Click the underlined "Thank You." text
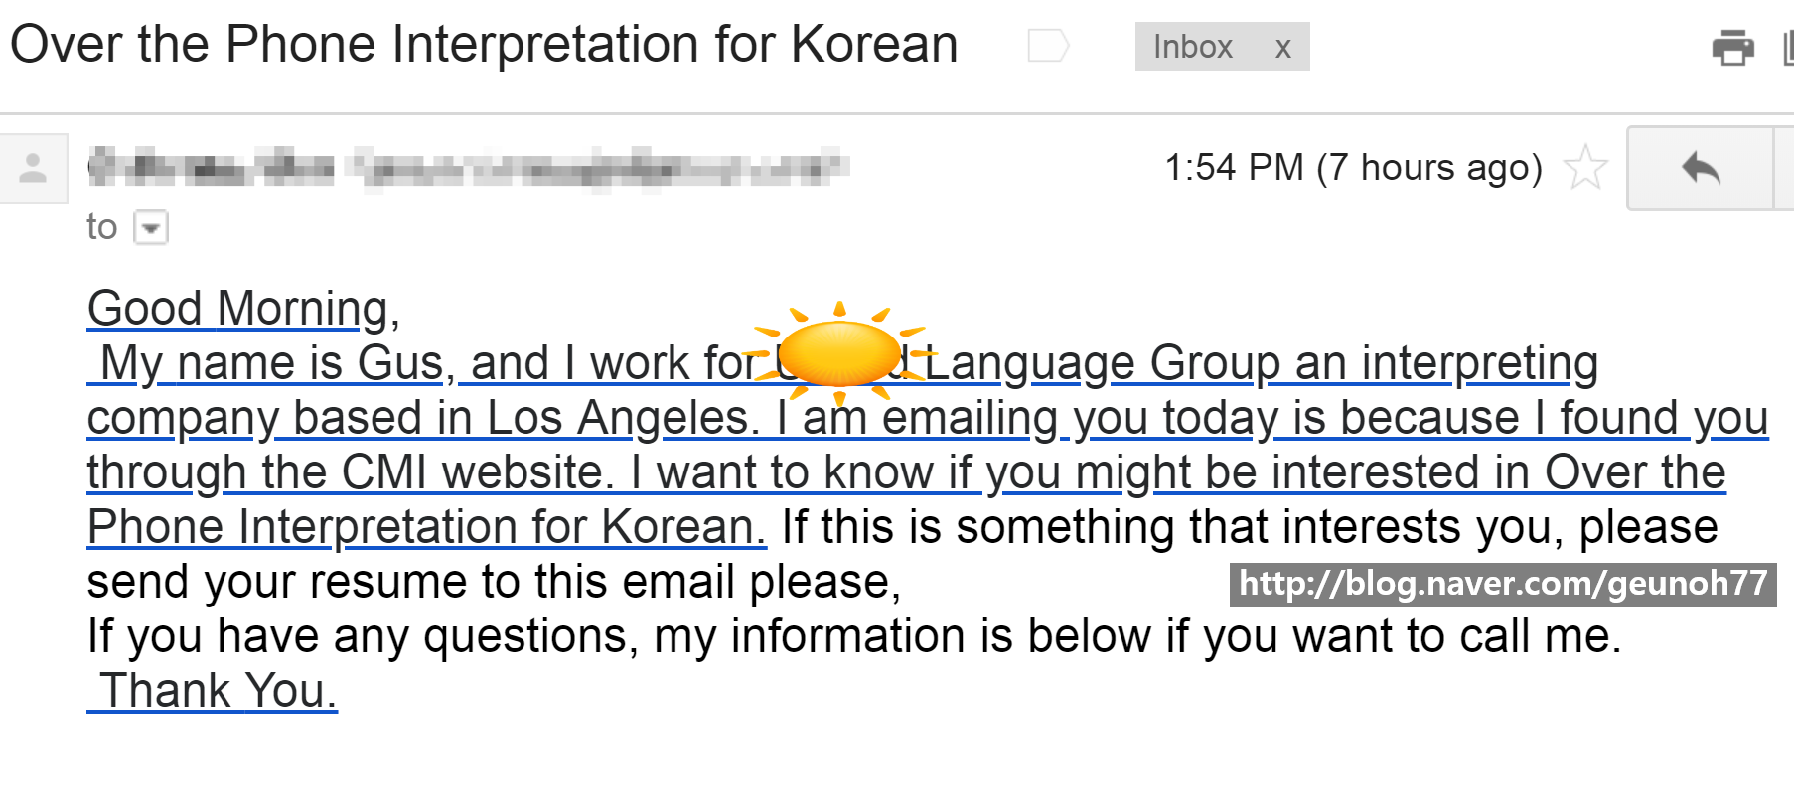Image resolution: width=1794 pixels, height=808 pixels. tap(213, 691)
